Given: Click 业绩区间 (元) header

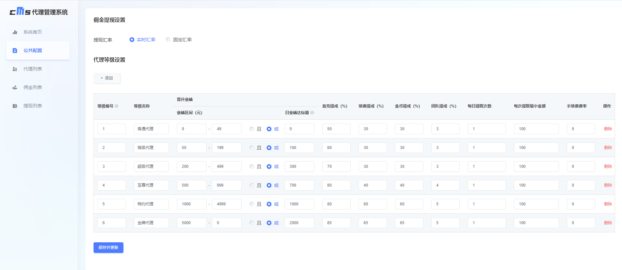Looking at the screenshot, I should (189, 113).
